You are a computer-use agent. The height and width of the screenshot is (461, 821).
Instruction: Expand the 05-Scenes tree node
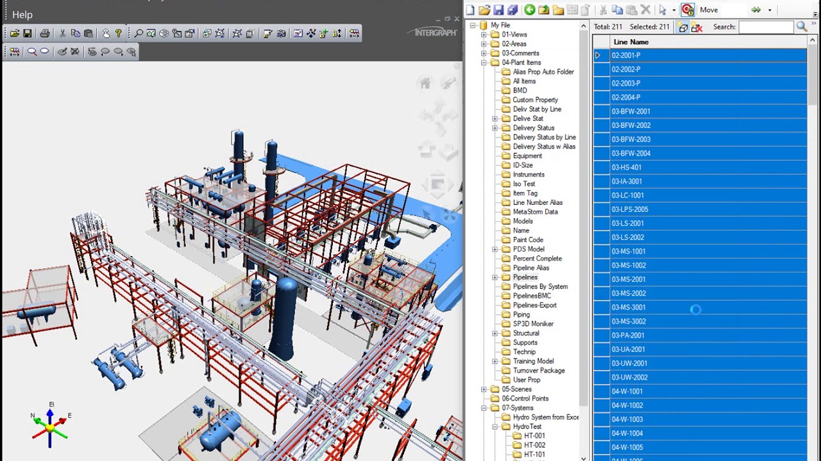click(x=484, y=389)
